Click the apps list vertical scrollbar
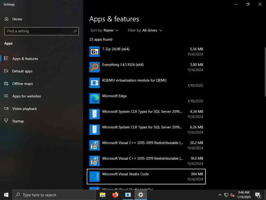This screenshot has width=266, height=200. click(x=265, y=72)
